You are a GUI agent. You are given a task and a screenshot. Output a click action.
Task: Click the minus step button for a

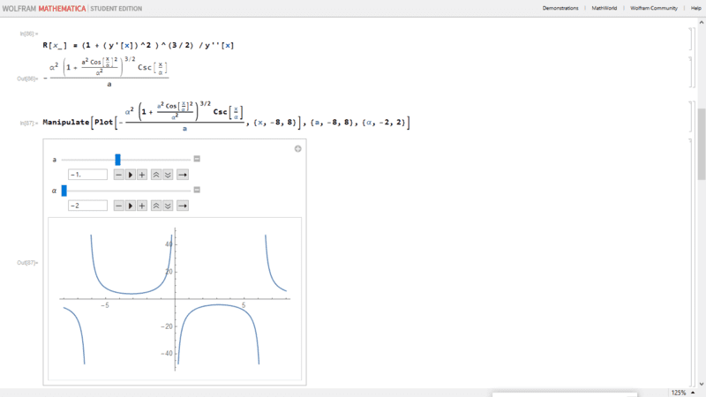(119, 175)
